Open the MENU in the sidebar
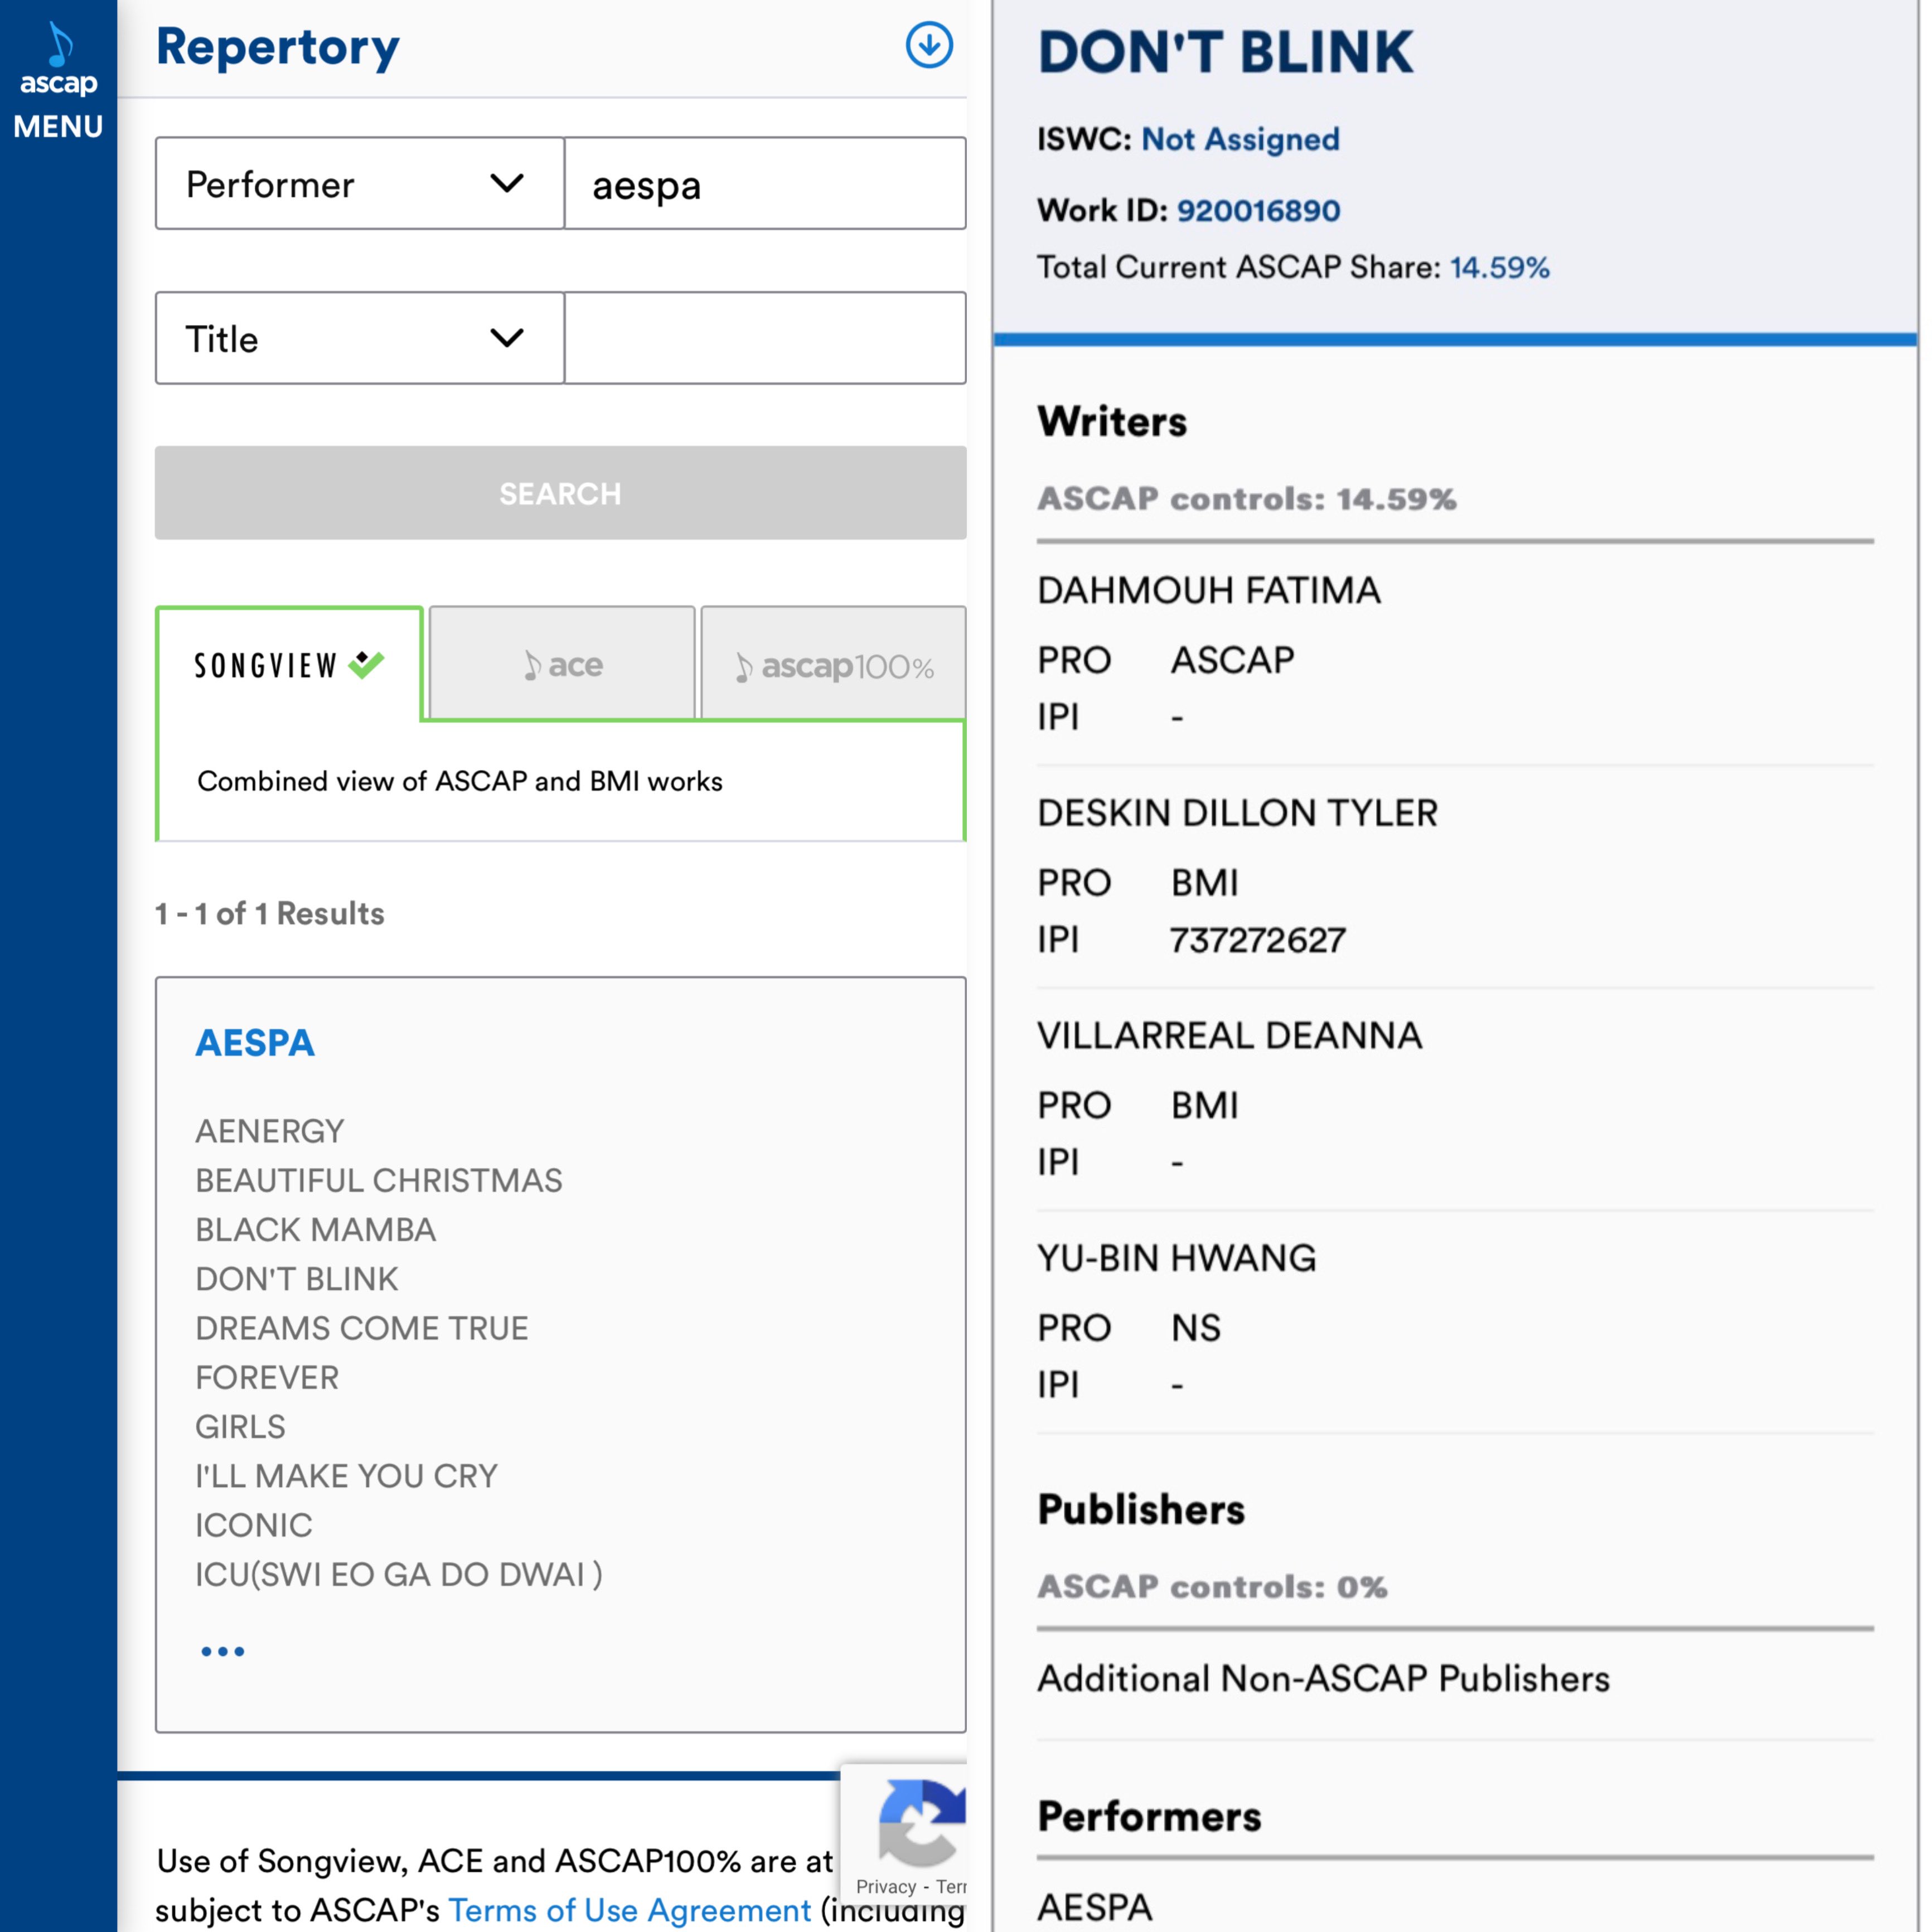 pyautogui.click(x=58, y=127)
